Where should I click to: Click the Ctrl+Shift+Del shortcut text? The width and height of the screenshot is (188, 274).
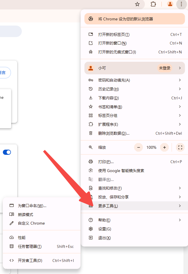click(x=168, y=133)
